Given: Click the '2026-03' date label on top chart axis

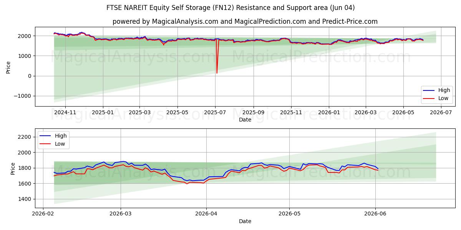Looking at the screenshot, I should pos(365,113).
